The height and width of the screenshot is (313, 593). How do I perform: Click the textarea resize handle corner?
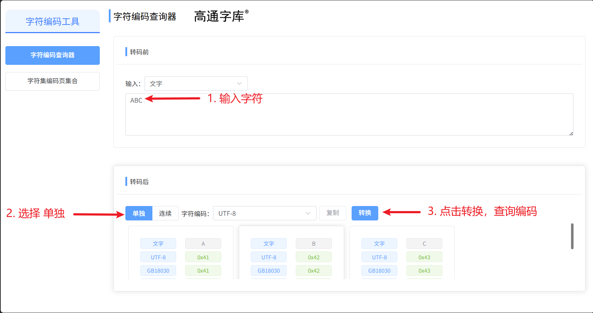pyautogui.click(x=571, y=134)
